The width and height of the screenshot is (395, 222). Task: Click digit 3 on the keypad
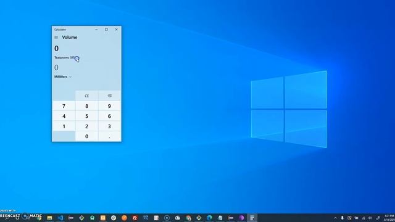point(110,126)
